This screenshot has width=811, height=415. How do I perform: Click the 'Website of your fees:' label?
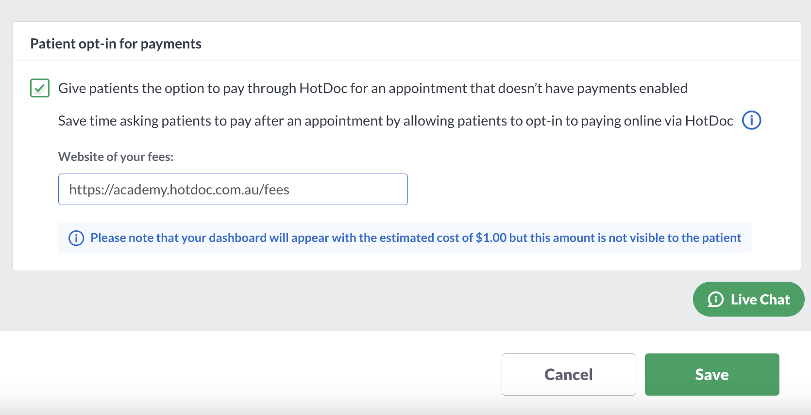click(x=116, y=157)
